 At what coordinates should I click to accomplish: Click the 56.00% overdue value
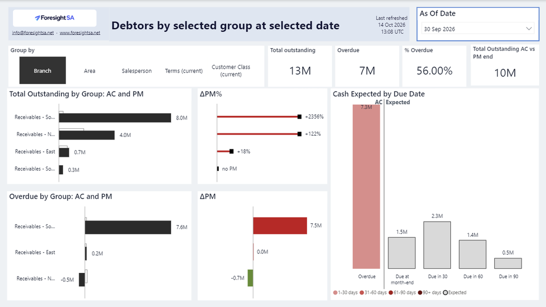click(435, 71)
